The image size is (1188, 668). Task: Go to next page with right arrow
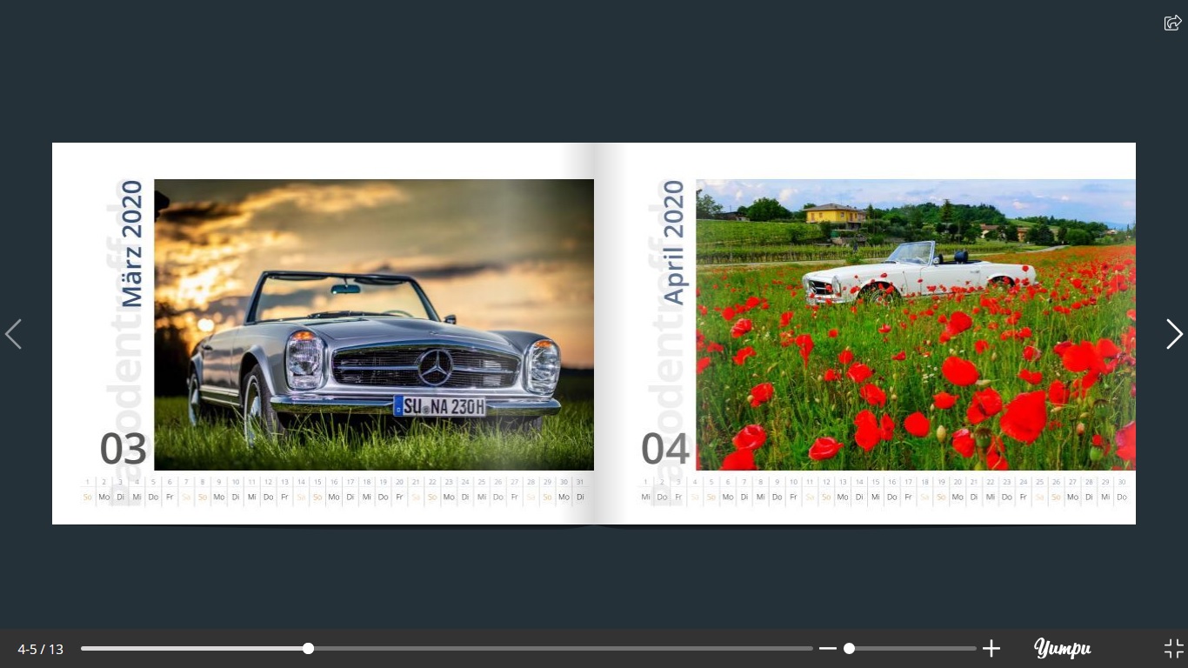[x=1174, y=334]
